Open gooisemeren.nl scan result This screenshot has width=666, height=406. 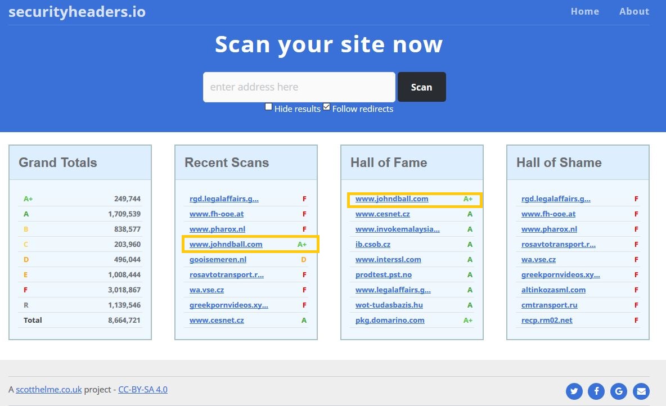[218, 259]
